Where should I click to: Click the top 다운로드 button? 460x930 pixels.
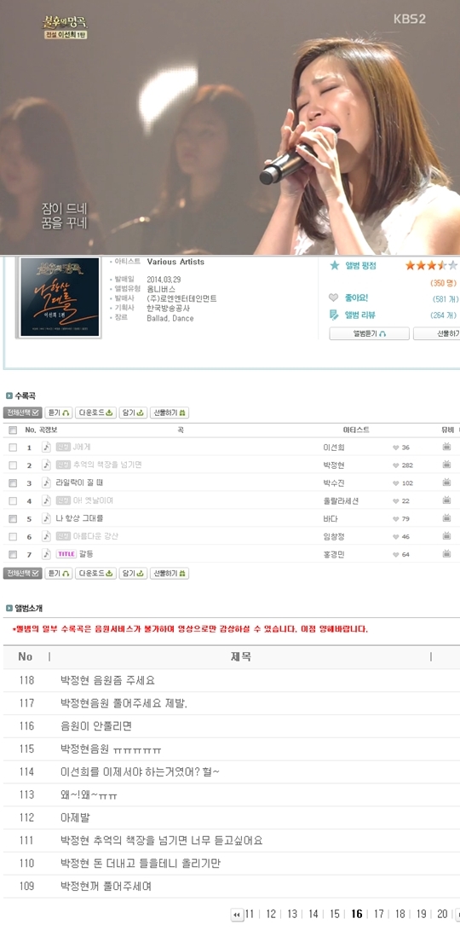click(x=95, y=413)
